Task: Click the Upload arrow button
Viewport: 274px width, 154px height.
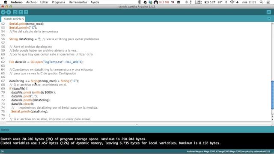Action: click(9, 12)
